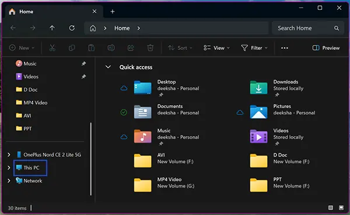Click Home in the address bar breadcrumb
The image size is (350, 215).
122,28
